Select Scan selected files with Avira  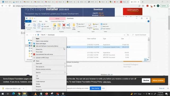click(44, 54)
